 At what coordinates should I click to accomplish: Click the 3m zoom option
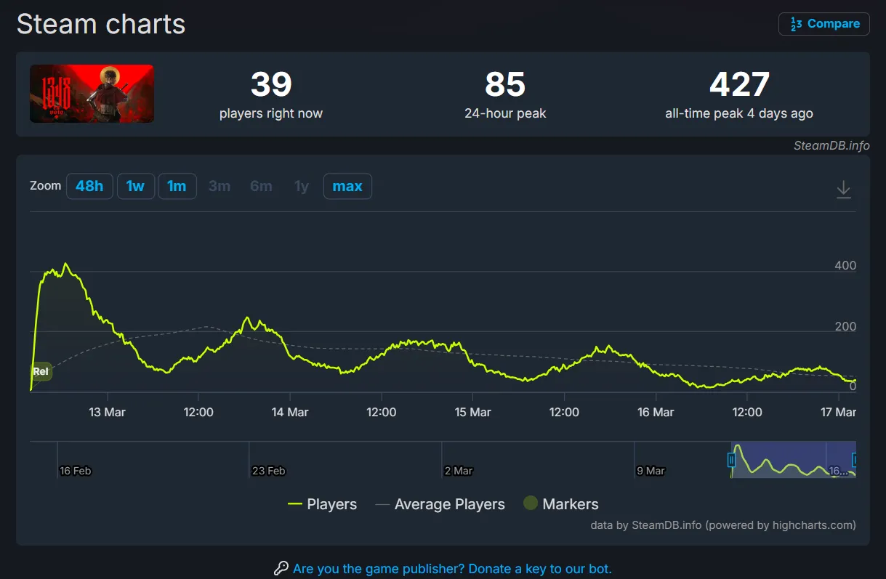[x=220, y=186]
